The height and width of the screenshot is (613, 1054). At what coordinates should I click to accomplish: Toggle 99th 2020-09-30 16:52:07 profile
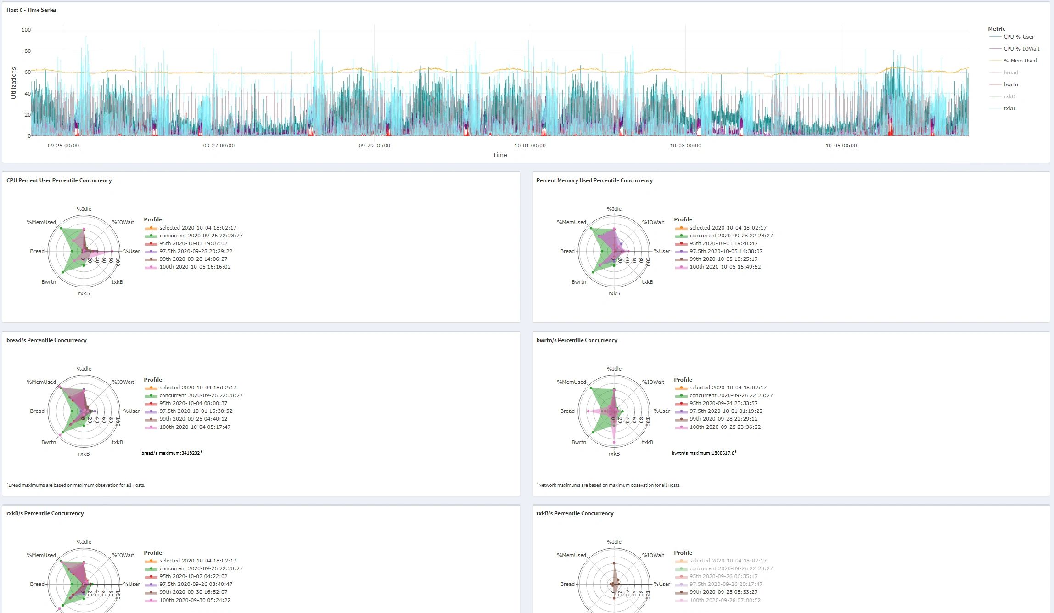coord(186,592)
